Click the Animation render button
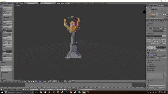Screen dimensions: 168x94 (x=156, y=28)
